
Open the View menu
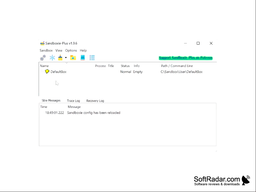[59, 50]
